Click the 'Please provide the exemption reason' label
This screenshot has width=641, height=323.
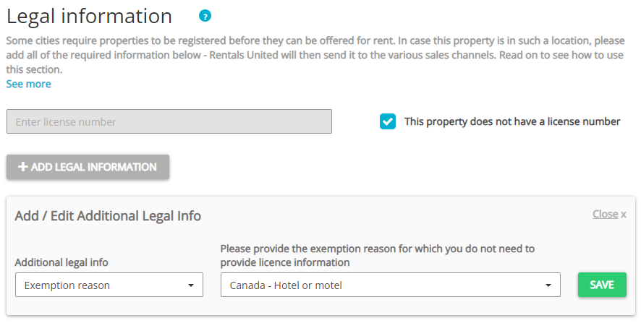[x=377, y=255]
